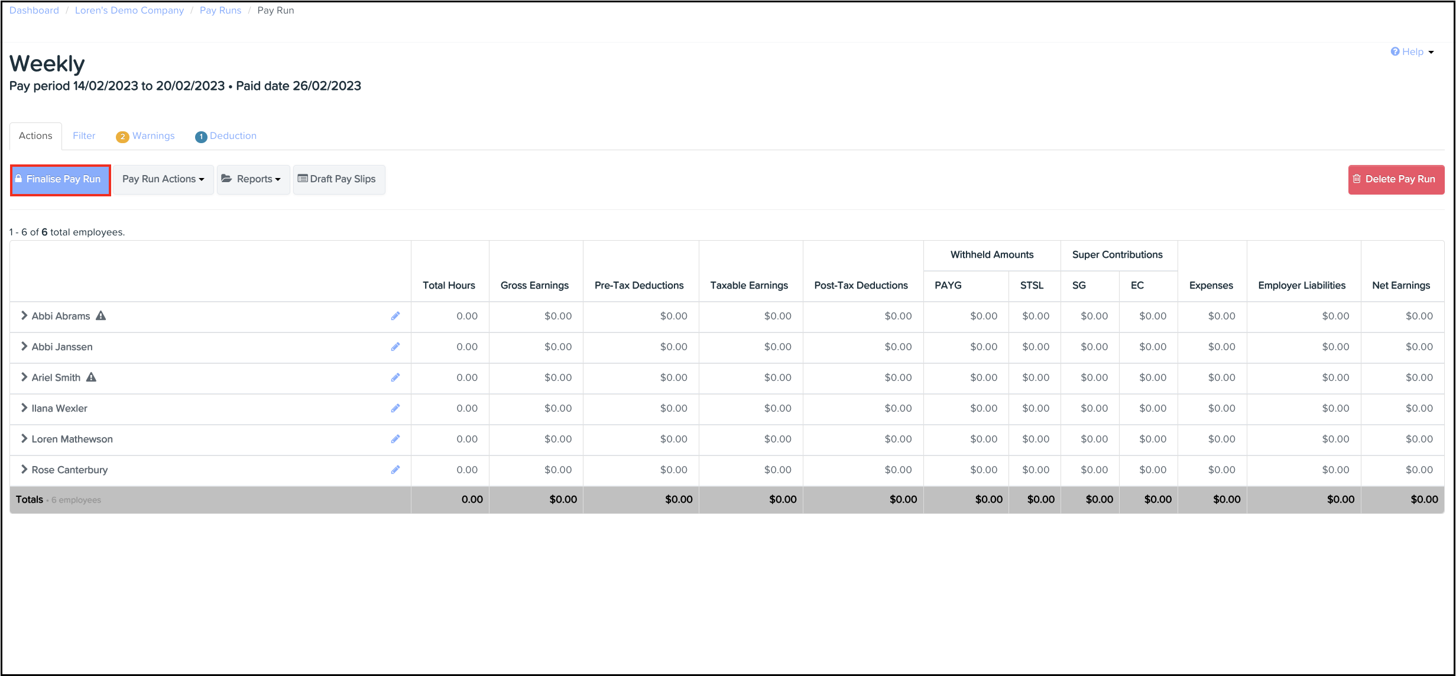Click the red Delete Pay Run button
The image size is (1456, 676).
tap(1395, 179)
